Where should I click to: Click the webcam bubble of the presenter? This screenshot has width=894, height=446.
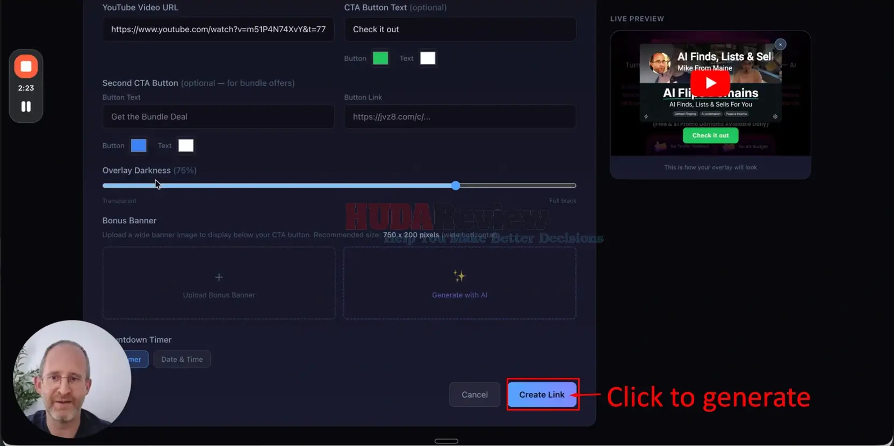coord(72,379)
